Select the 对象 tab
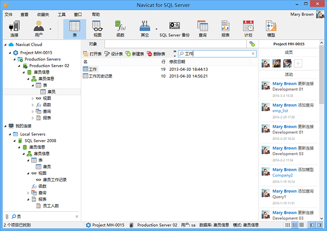The image size is (327, 231). tap(93, 44)
